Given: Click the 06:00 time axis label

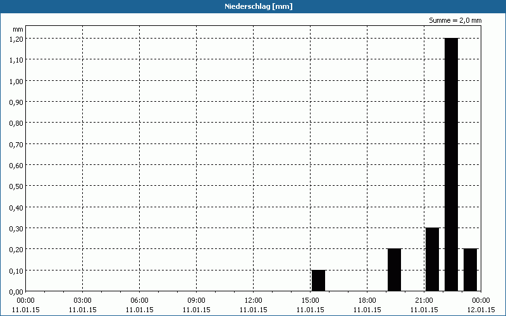Looking at the screenshot, I should (x=139, y=301).
